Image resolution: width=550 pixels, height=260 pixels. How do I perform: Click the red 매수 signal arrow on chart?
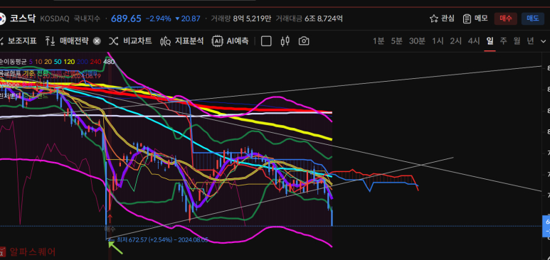click(110, 219)
